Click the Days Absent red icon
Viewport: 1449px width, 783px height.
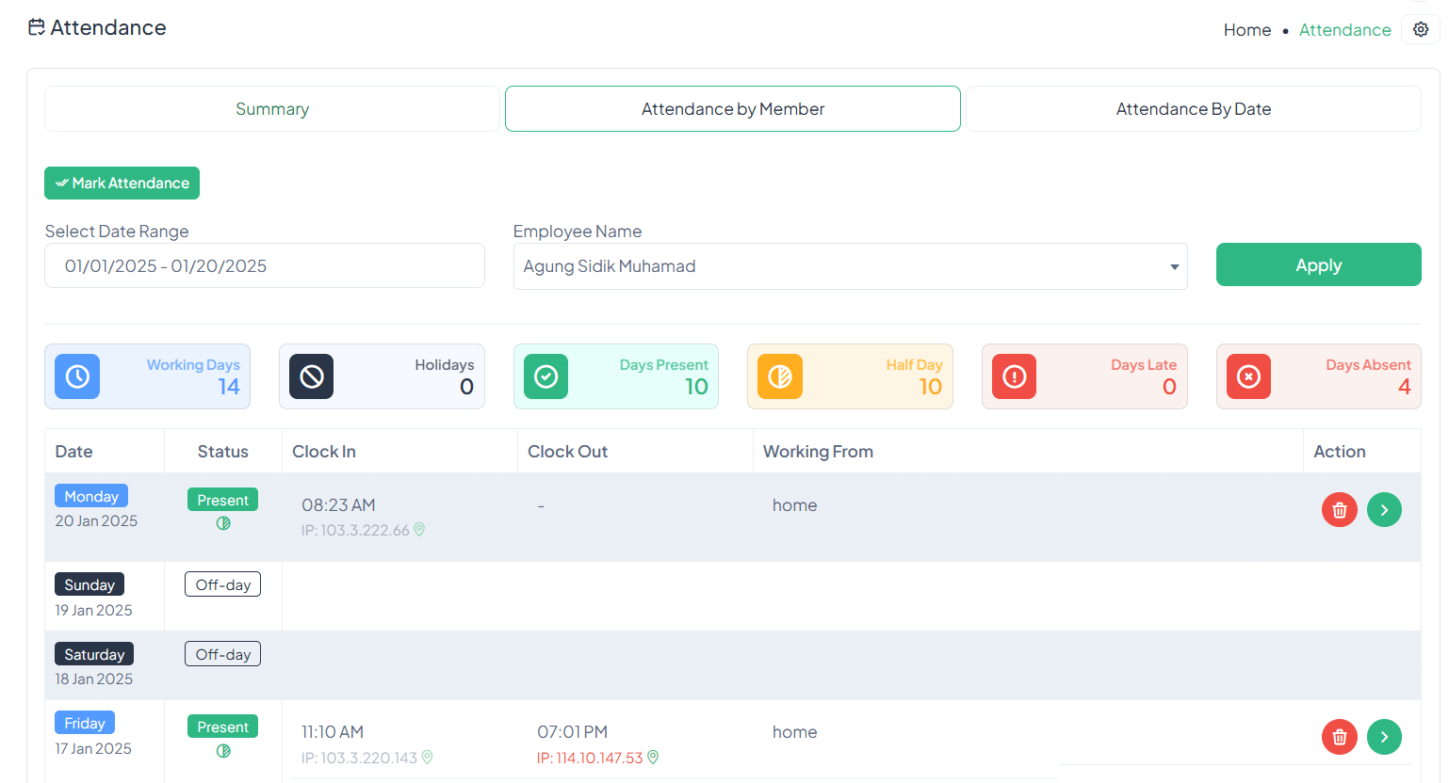pos(1248,376)
